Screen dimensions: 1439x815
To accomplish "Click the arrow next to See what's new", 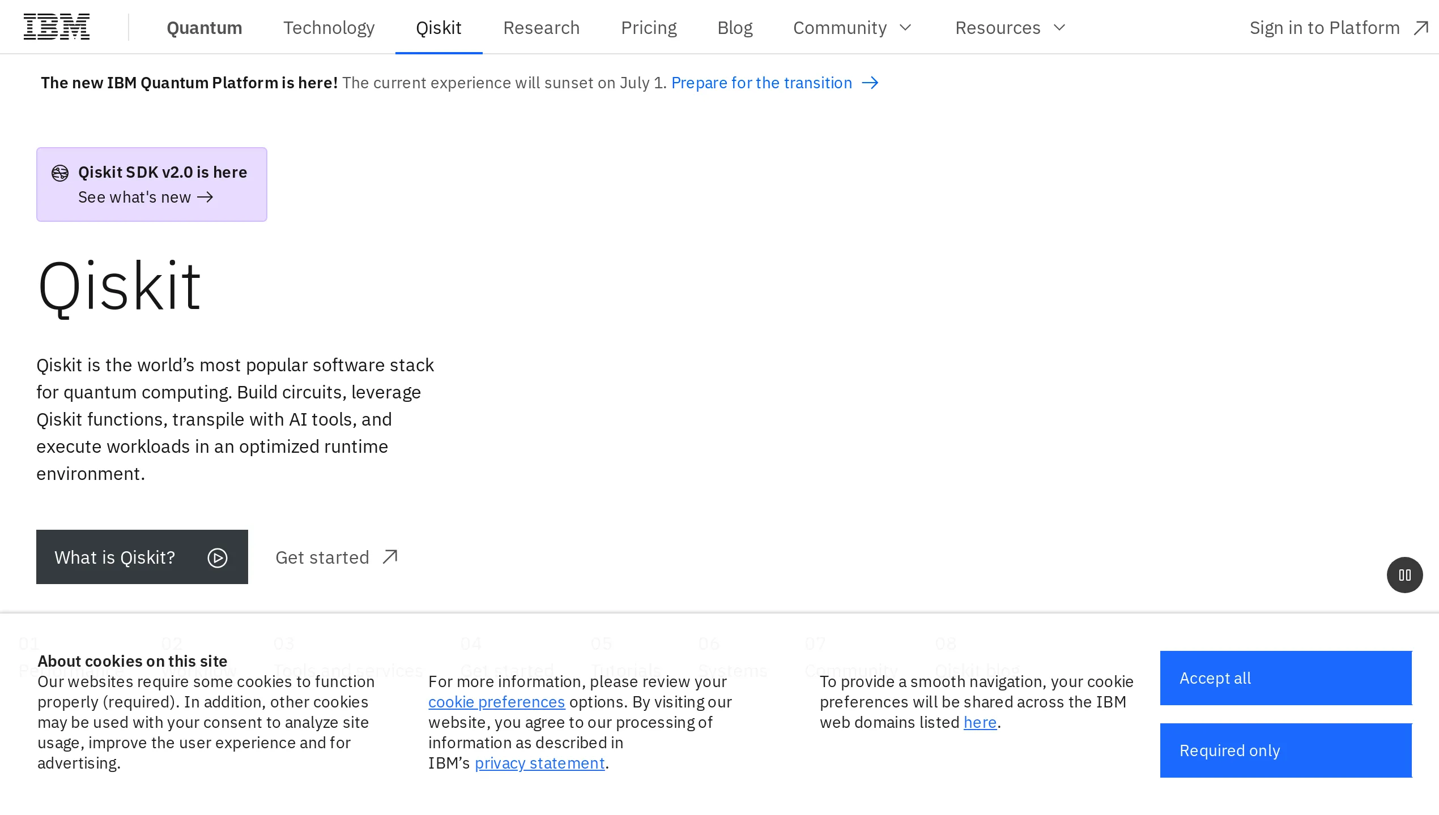I will [x=206, y=197].
